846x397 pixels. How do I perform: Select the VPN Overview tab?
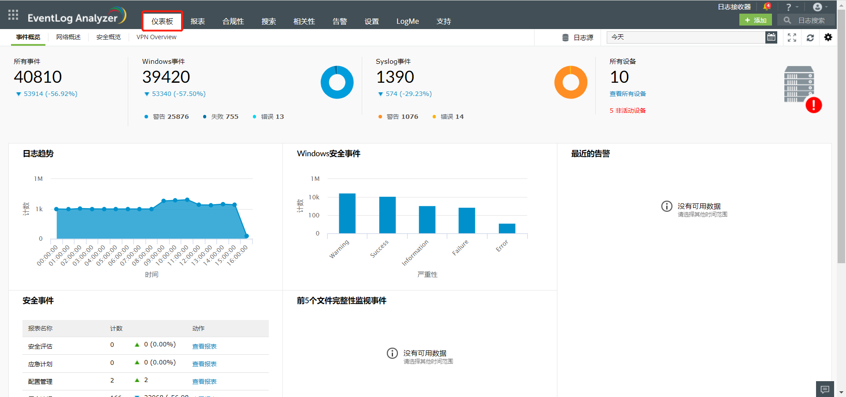coord(156,37)
